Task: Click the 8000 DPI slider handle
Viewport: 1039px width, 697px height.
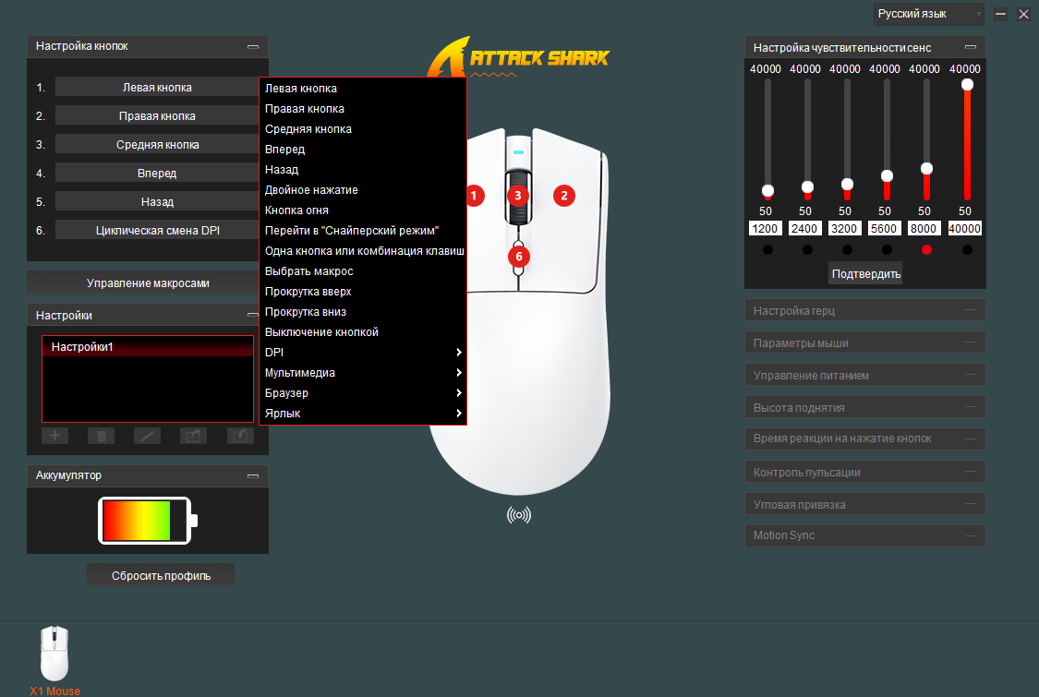Action: coord(926,168)
